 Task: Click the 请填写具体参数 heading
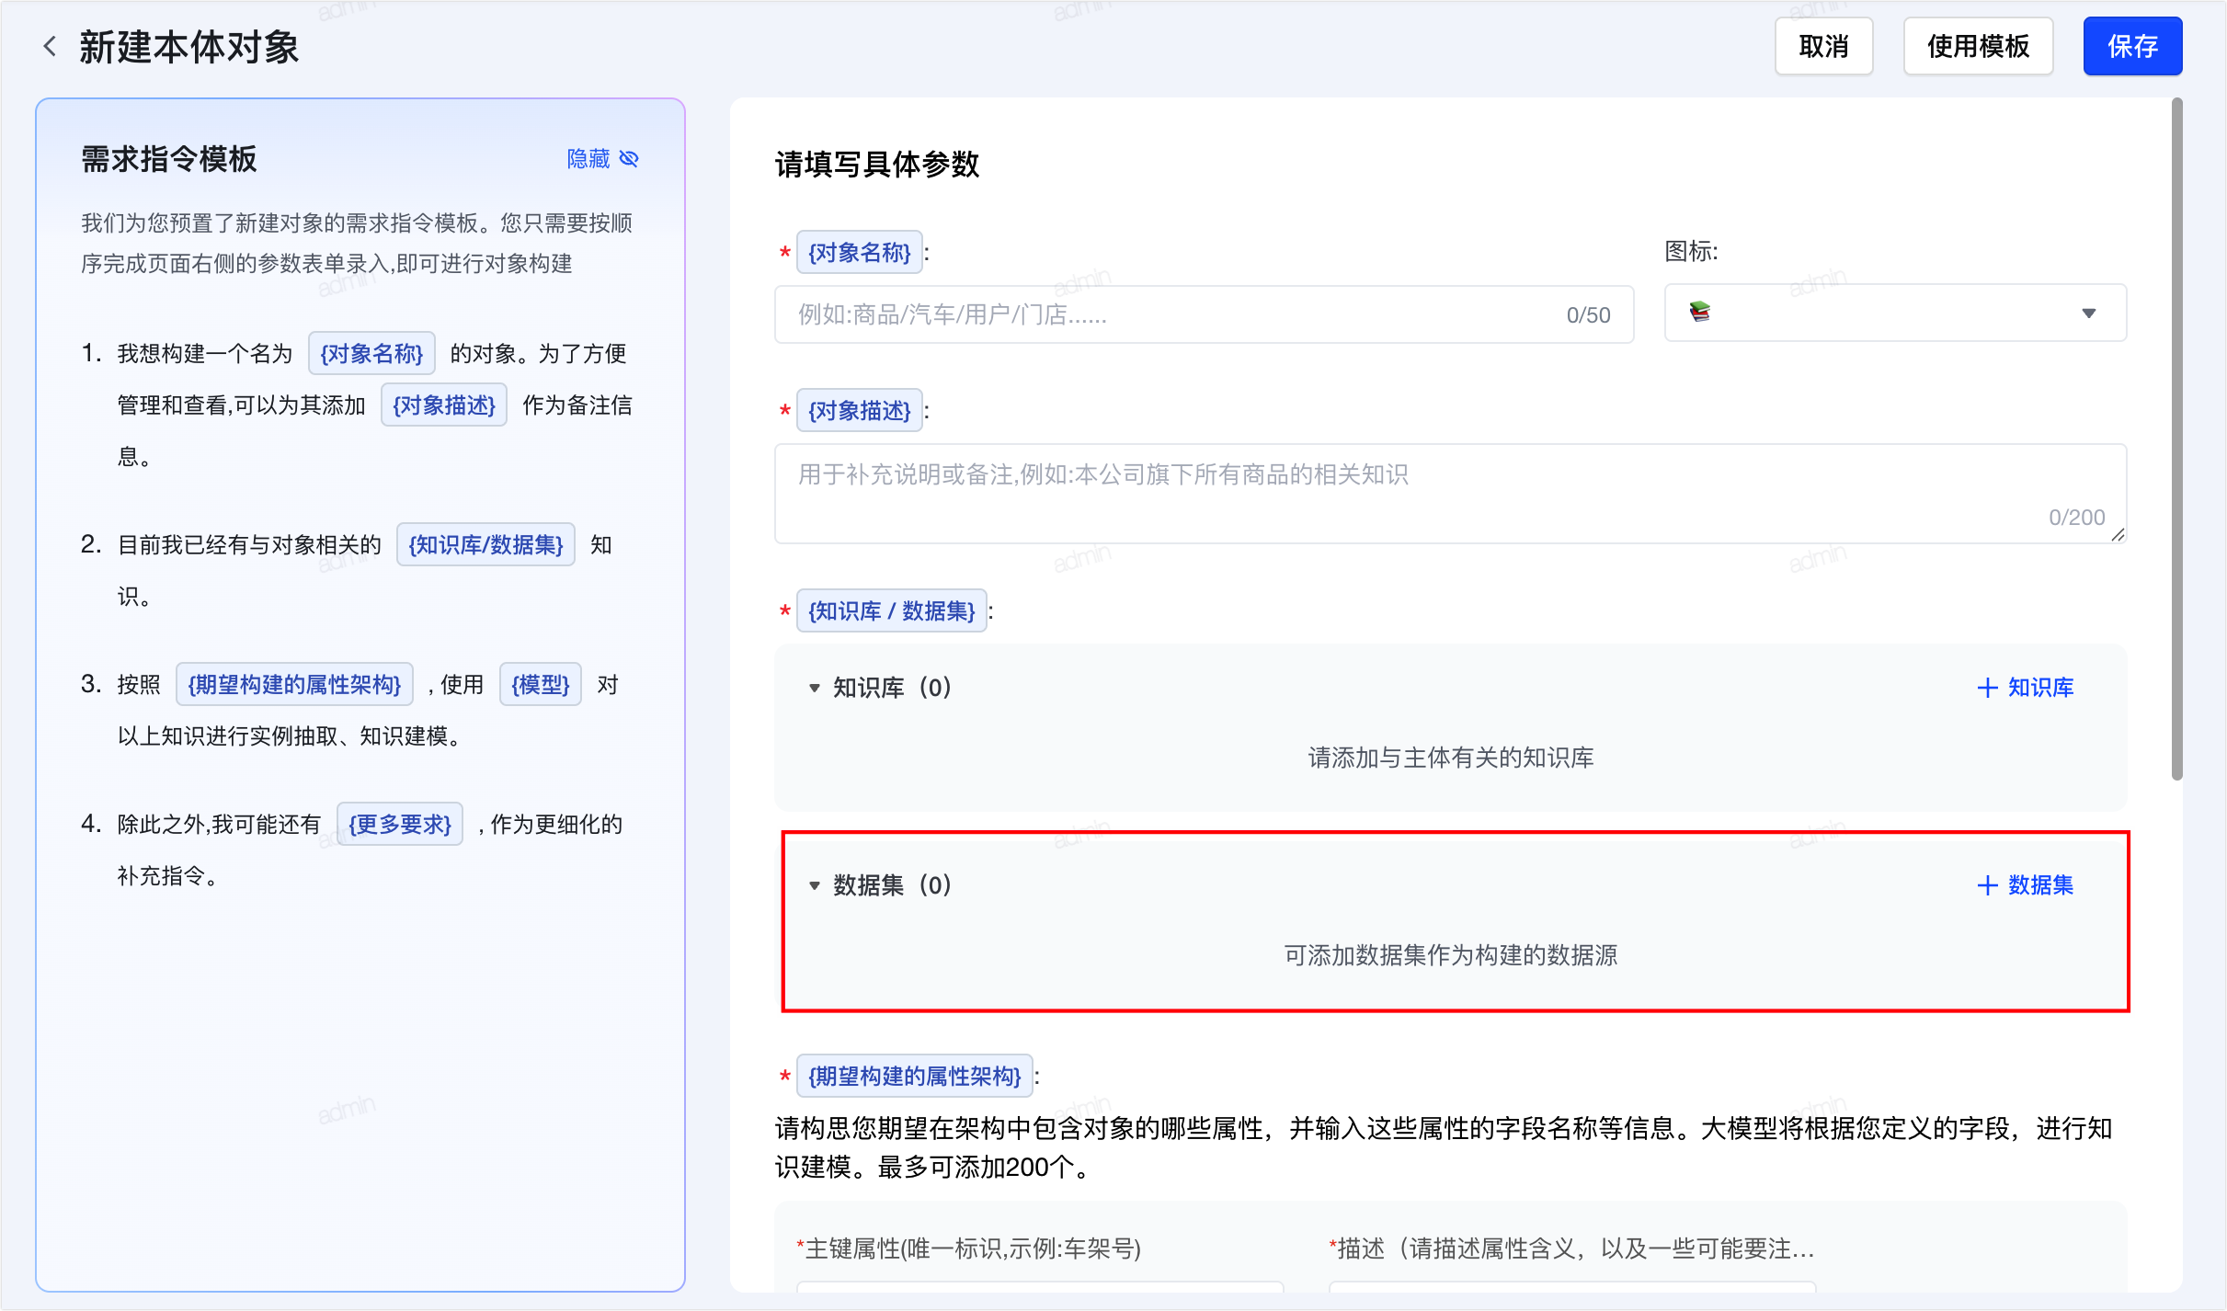click(x=877, y=165)
